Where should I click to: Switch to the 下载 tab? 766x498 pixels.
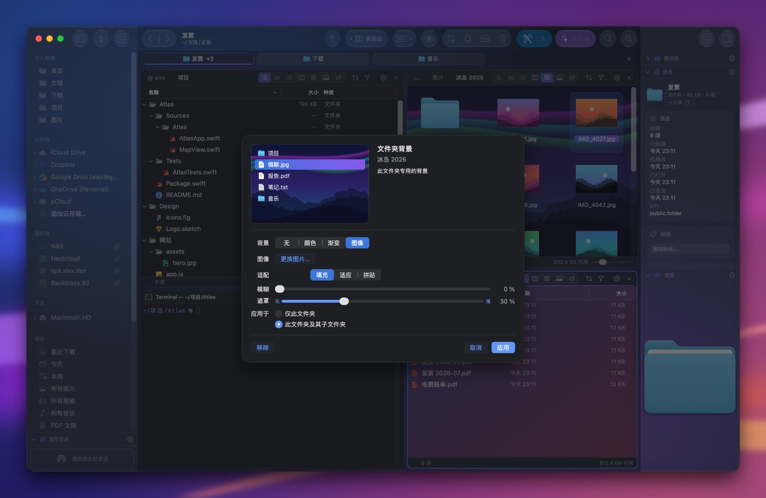point(313,58)
